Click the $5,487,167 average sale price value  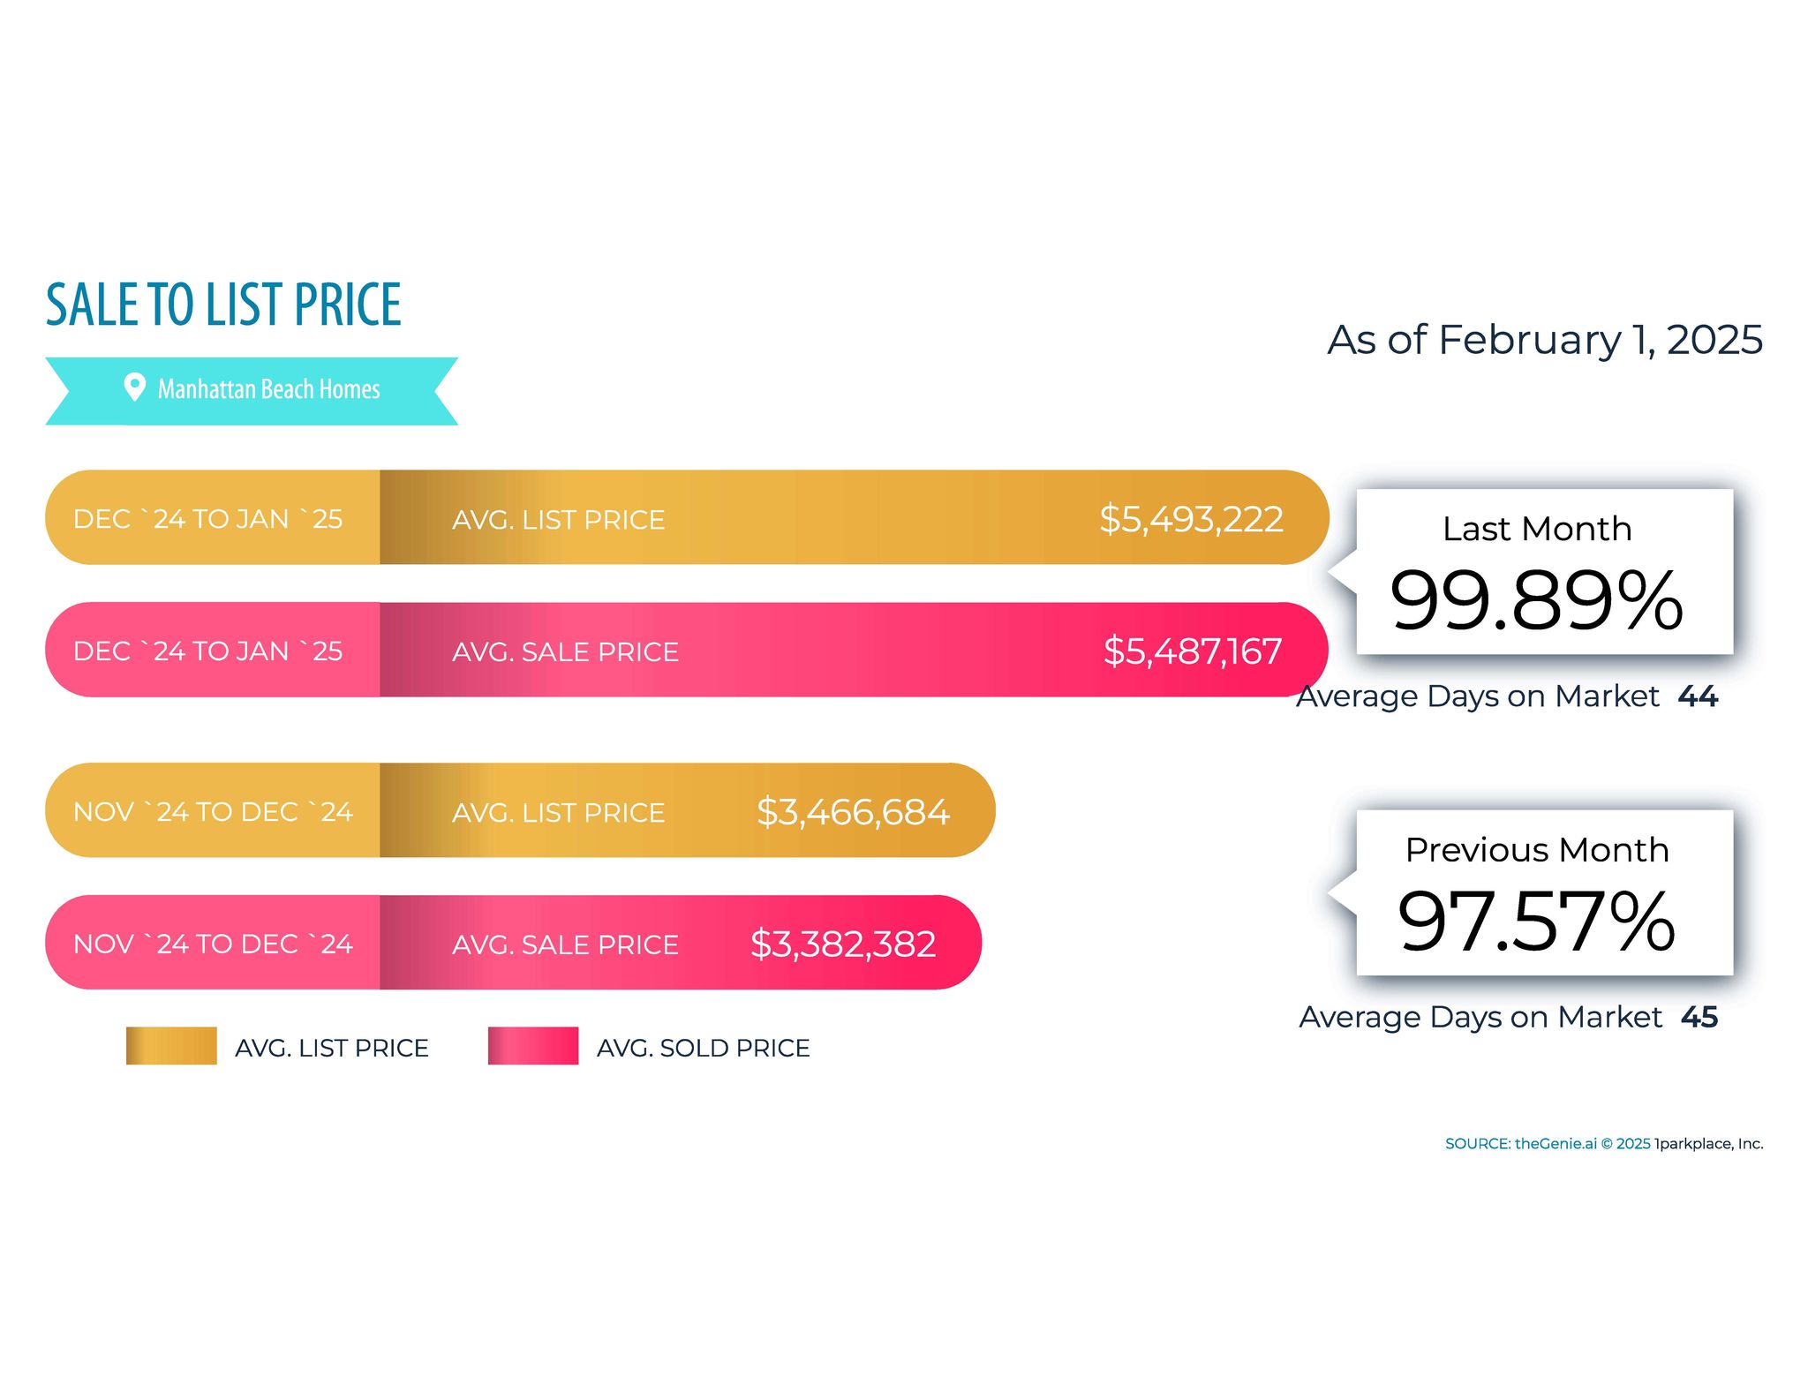pos(1192,651)
